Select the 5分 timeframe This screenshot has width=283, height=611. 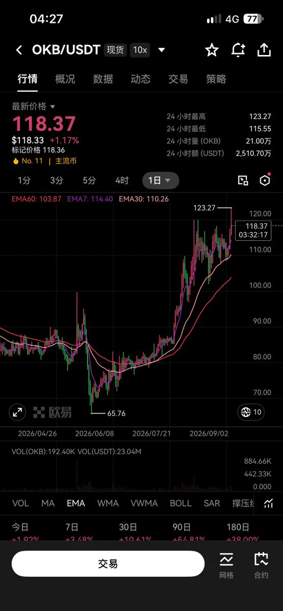(89, 180)
